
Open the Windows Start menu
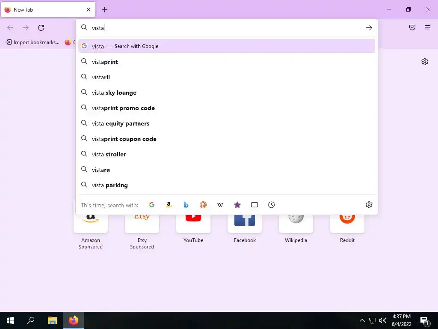coord(10,320)
